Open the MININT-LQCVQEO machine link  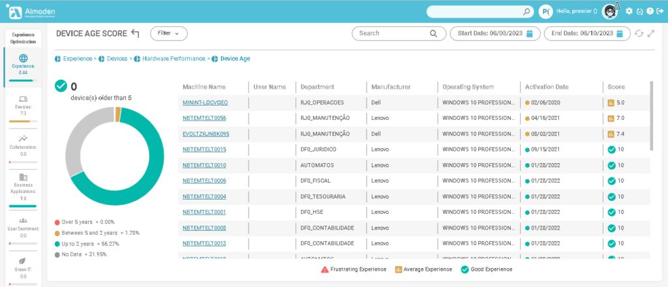(205, 102)
